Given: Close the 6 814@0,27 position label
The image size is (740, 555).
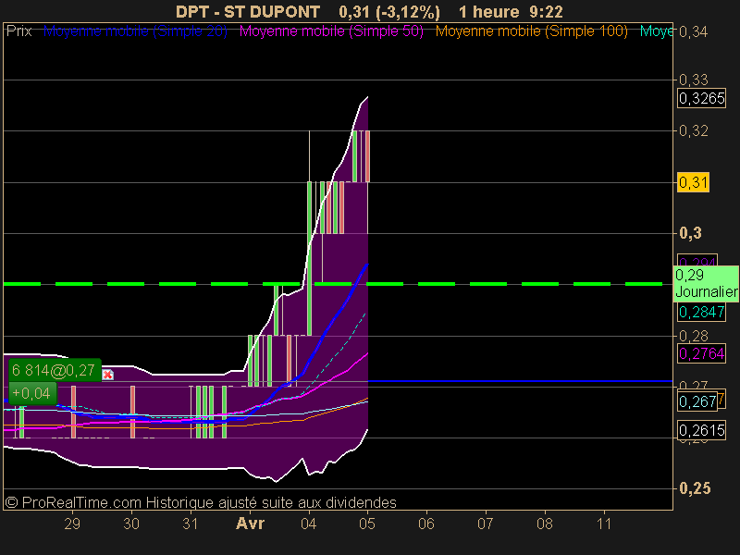Looking at the screenshot, I should [x=107, y=375].
